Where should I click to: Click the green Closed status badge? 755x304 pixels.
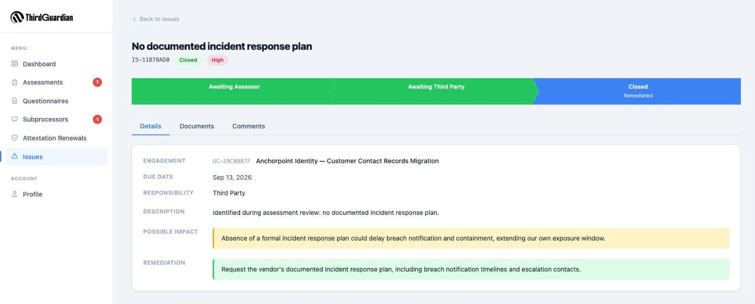(188, 60)
